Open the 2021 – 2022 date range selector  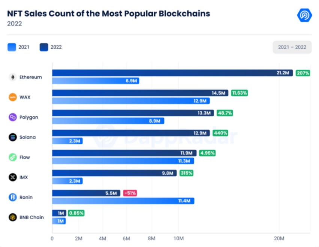292,47
